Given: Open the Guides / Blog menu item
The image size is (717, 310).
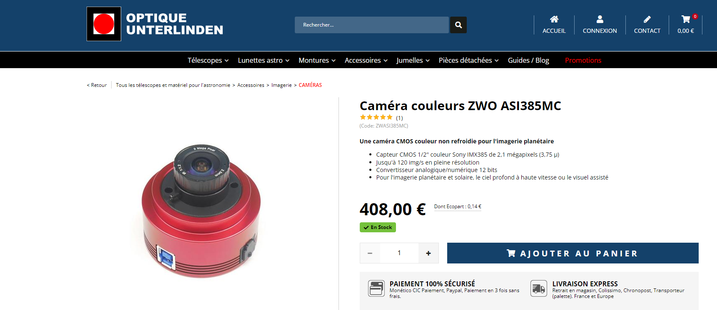Looking at the screenshot, I should click(x=528, y=60).
